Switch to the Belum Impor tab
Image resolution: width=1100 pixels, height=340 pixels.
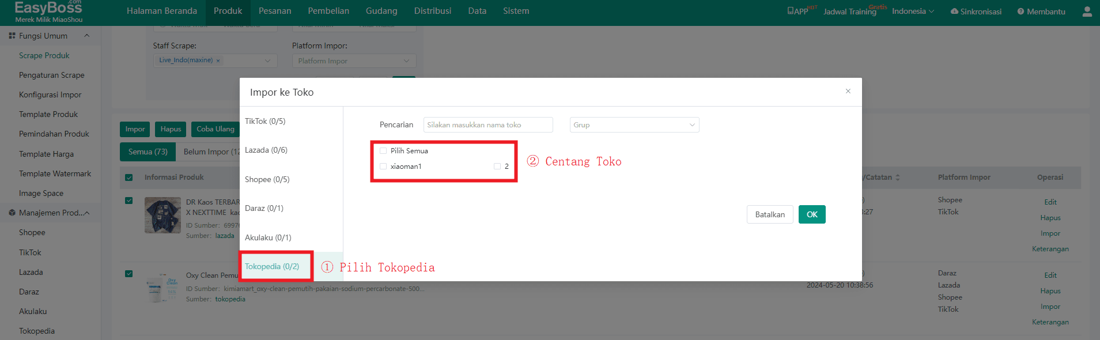(x=209, y=152)
